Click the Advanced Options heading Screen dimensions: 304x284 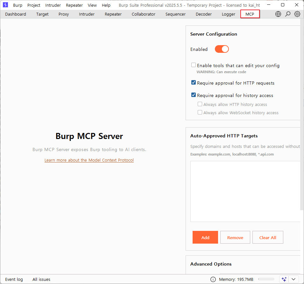click(211, 264)
